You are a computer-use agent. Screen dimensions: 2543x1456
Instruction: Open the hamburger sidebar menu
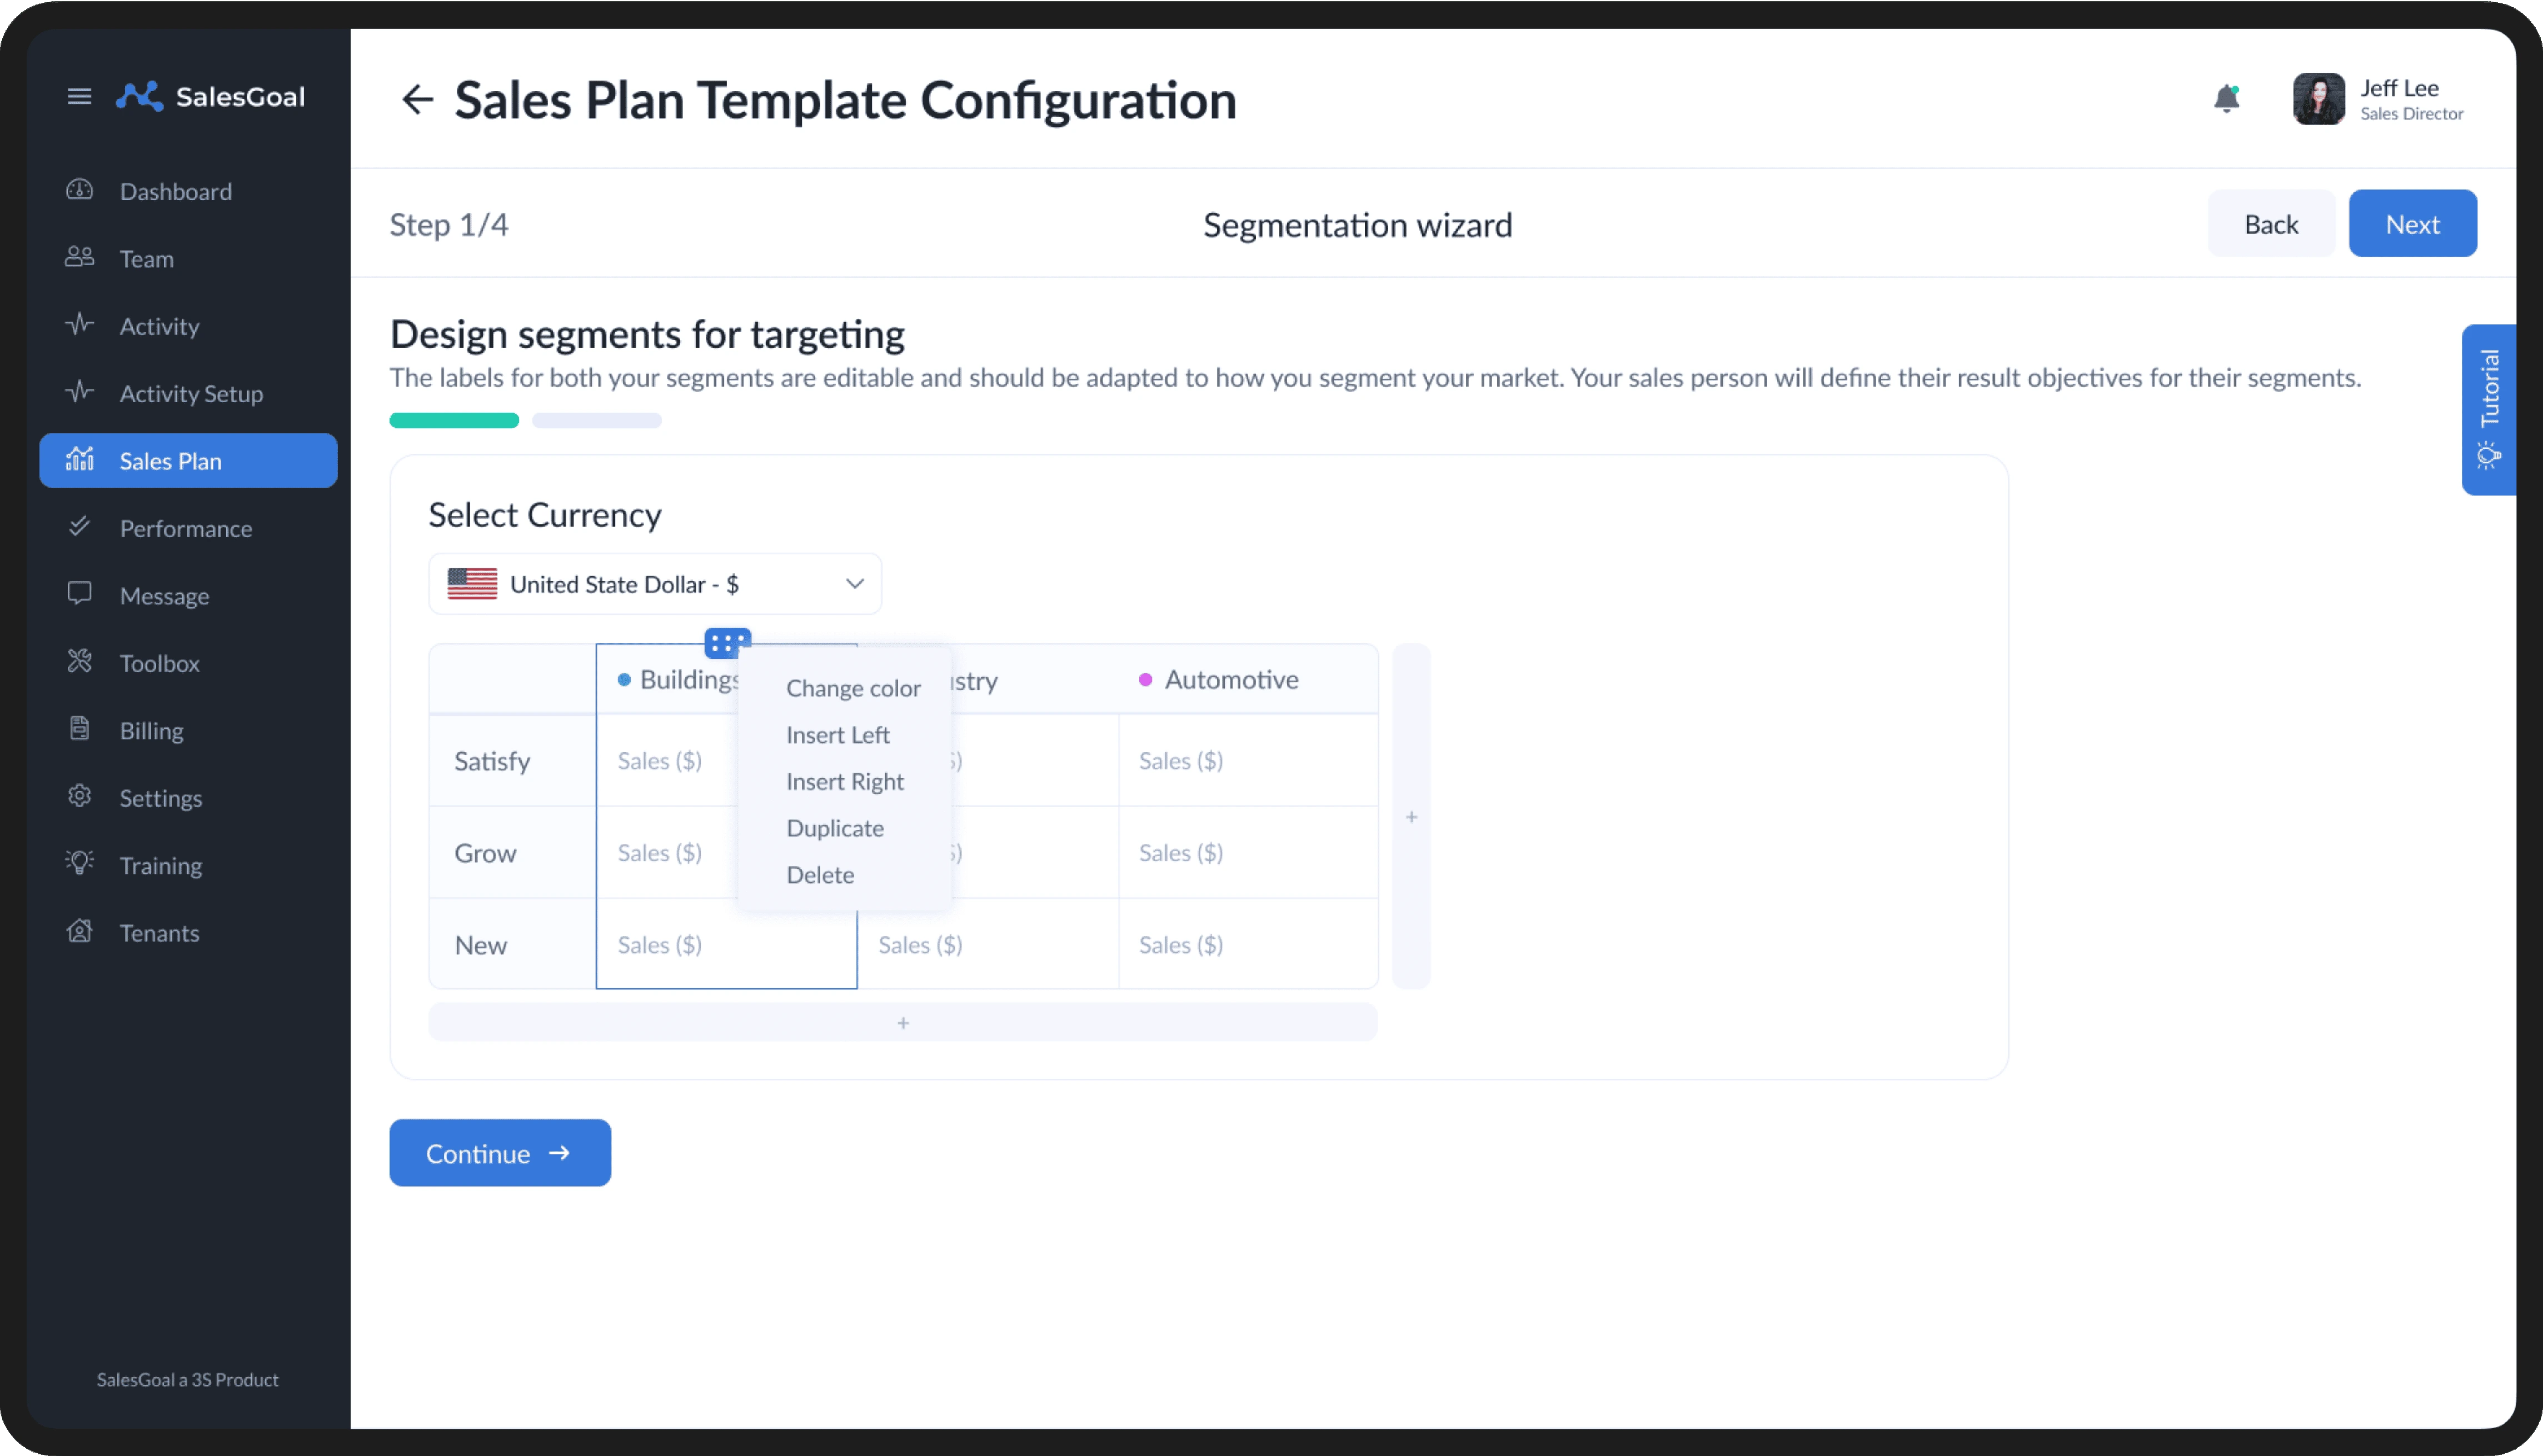pyautogui.click(x=79, y=96)
